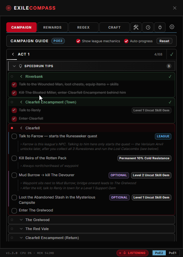Select PoE1 in the bottom game switcher

point(172,253)
